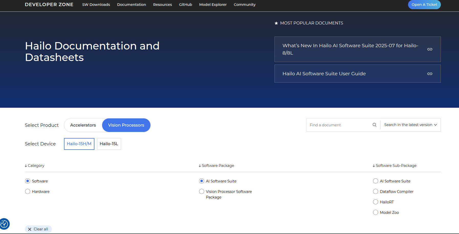Sort by the Software Package column header
This screenshot has height=234, width=459.
tap(216, 166)
